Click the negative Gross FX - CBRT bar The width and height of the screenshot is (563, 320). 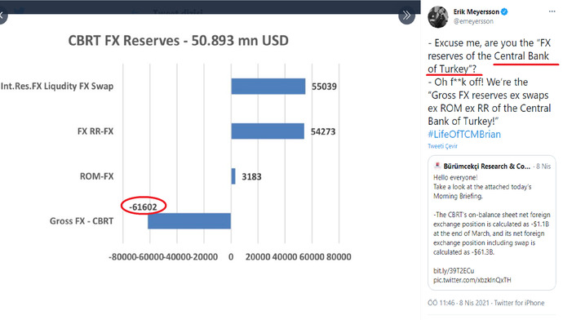point(189,221)
